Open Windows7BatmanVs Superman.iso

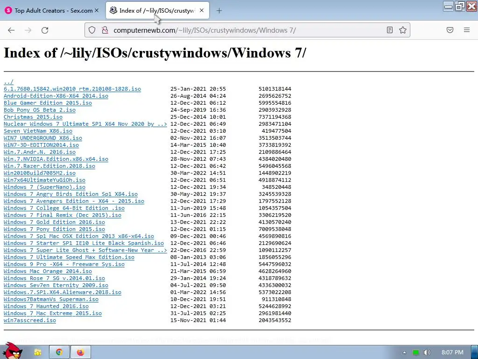point(51,300)
